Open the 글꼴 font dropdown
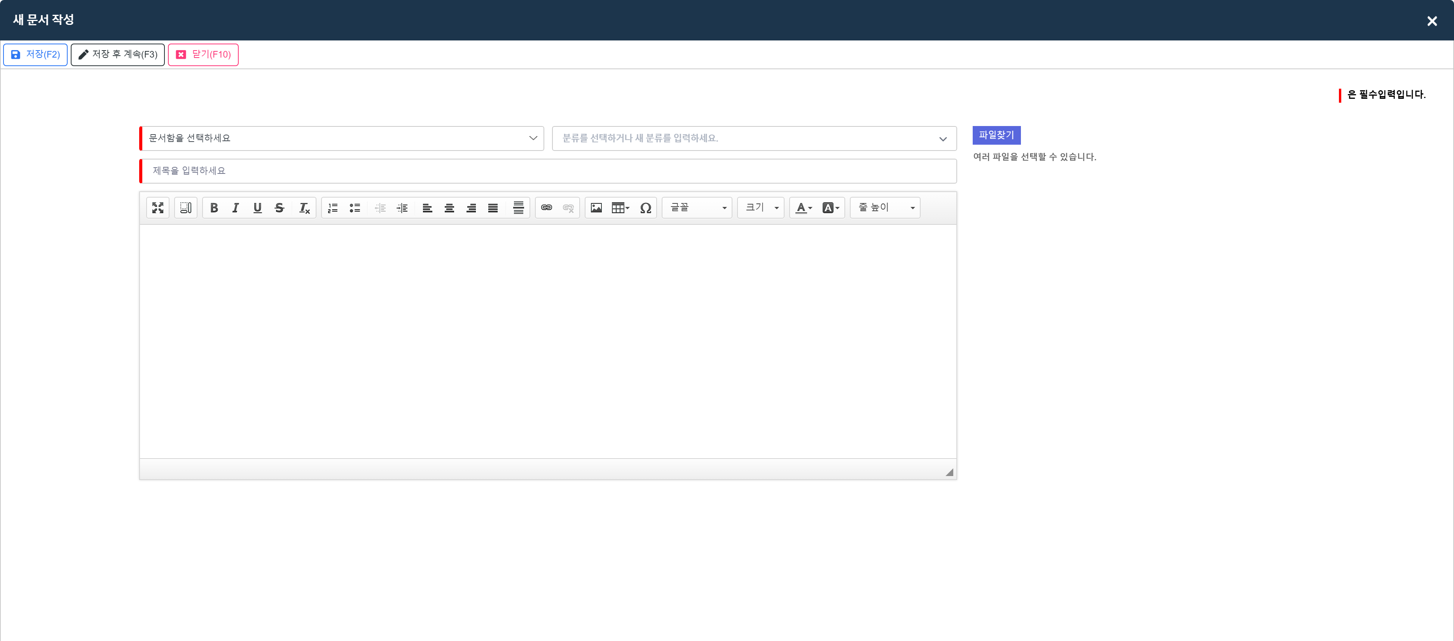This screenshot has width=1454, height=641. tap(697, 208)
